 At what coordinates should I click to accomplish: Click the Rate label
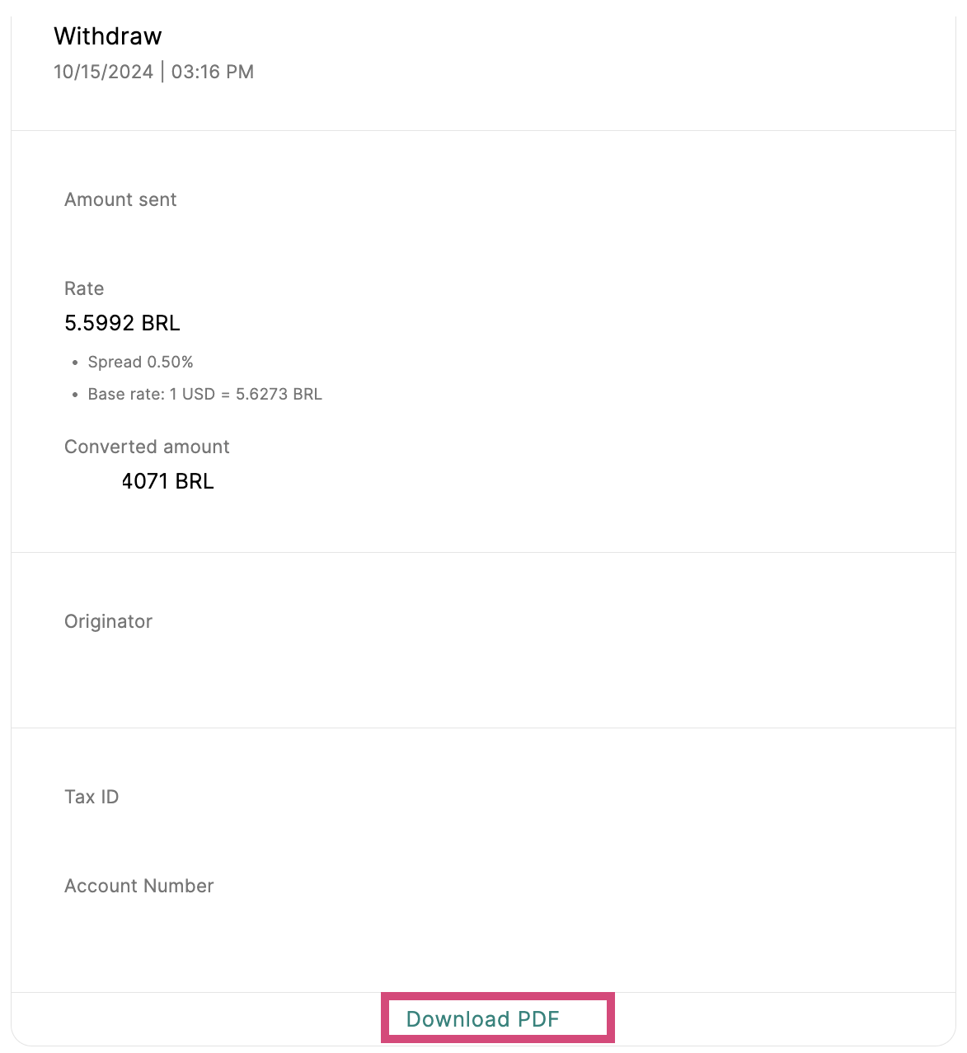(84, 288)
